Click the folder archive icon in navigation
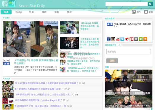The width and height of the screenshot is (155, 110). coord(146,12)
